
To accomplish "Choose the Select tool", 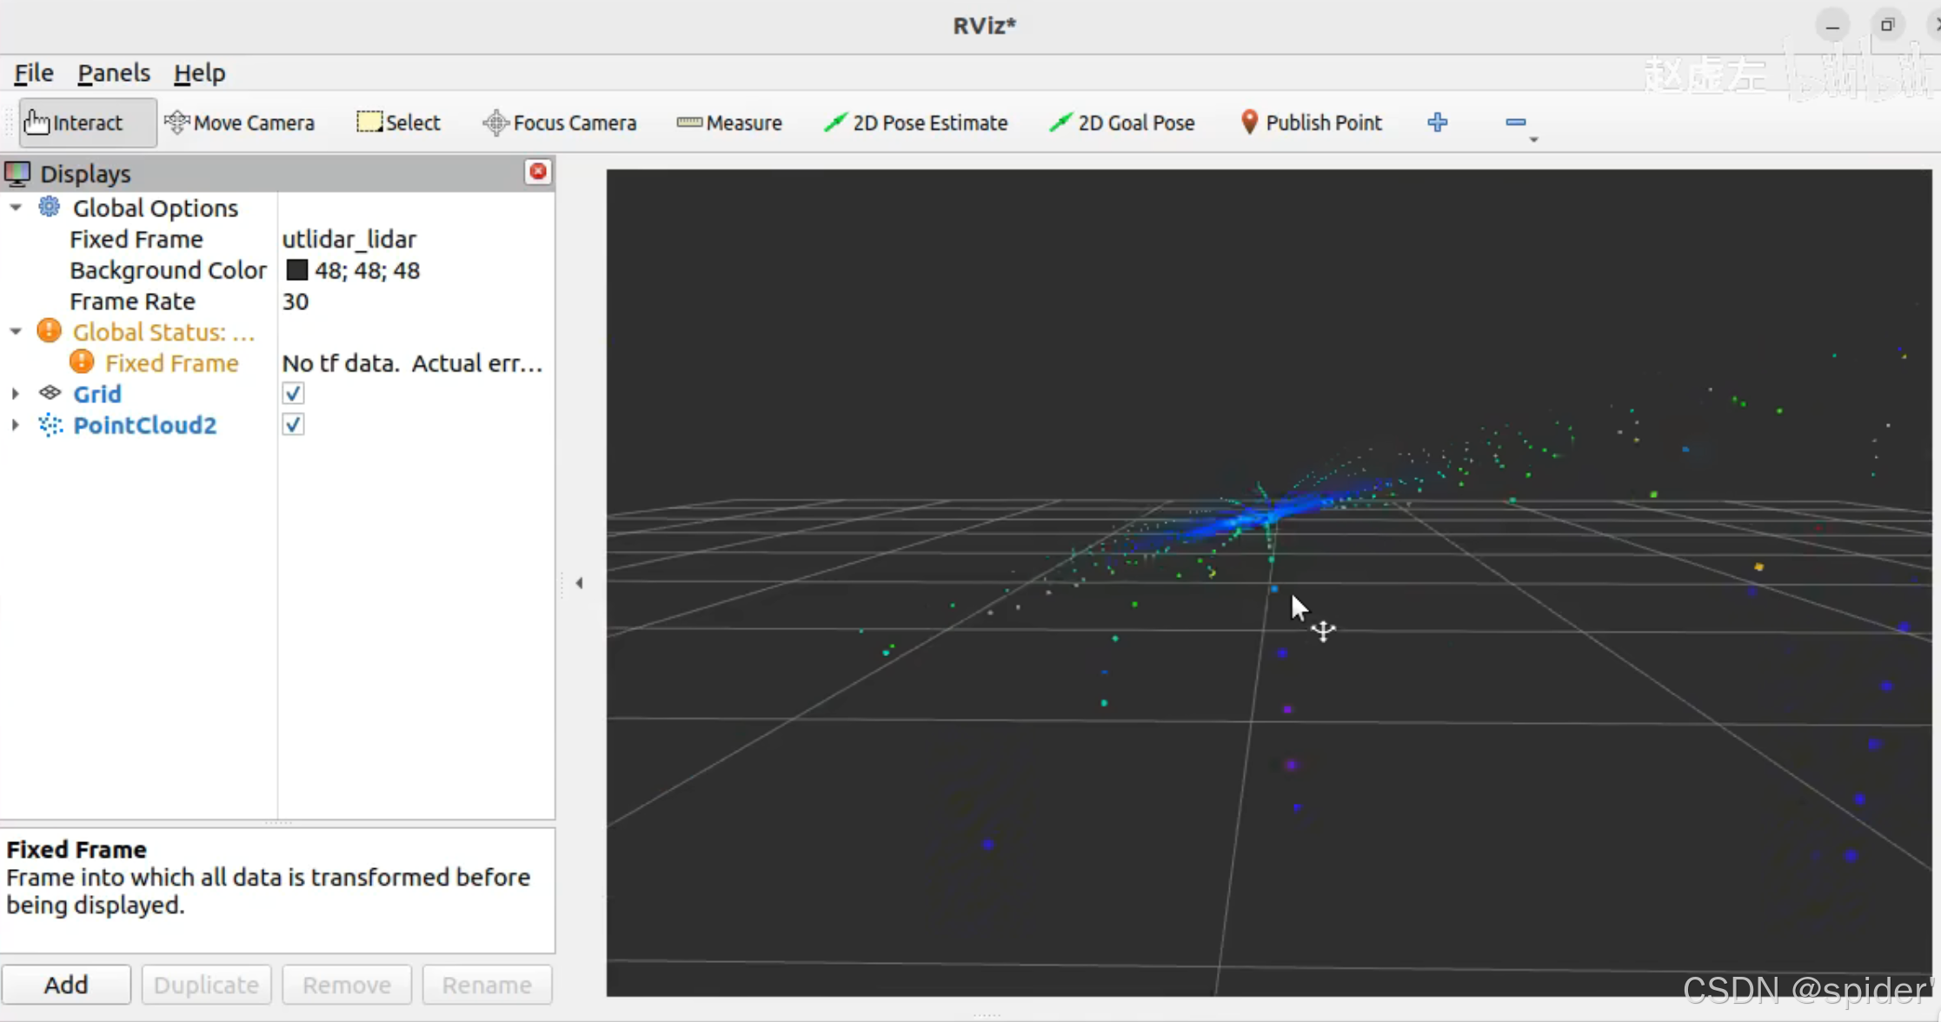I will click(x=399, y=123).
